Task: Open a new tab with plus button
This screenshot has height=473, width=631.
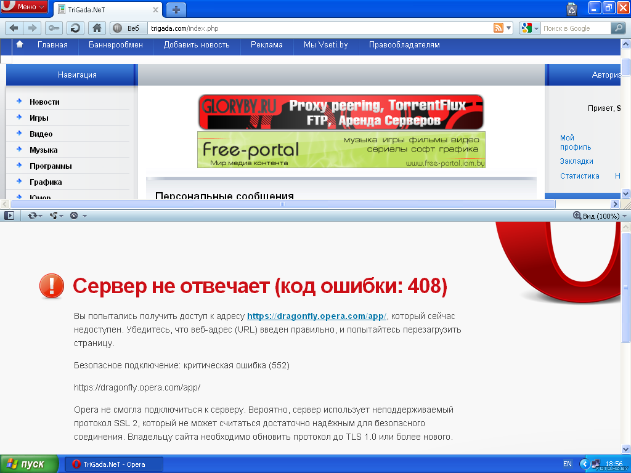Action: click(x=176, y=10)
